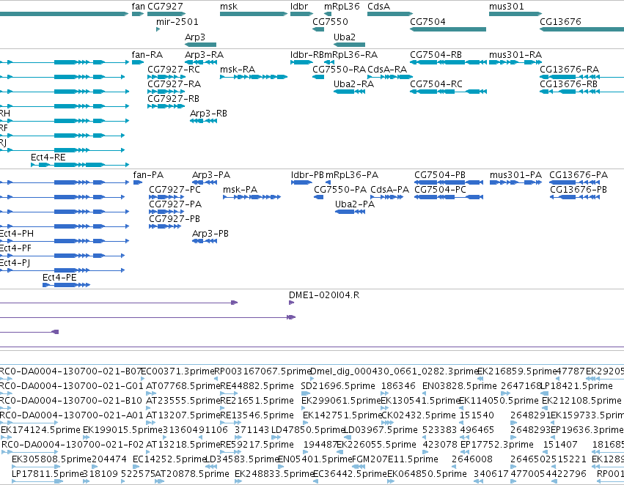624x485 pixels.
Task: Click transcript label mRpL36-RA
Action: point(350,54)
